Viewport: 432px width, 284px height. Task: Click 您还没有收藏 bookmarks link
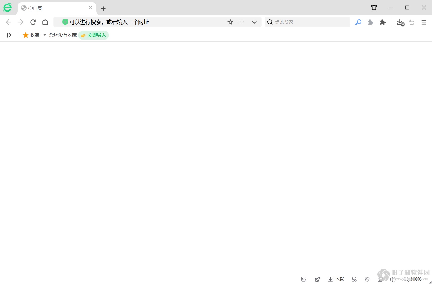coord(62,35)
